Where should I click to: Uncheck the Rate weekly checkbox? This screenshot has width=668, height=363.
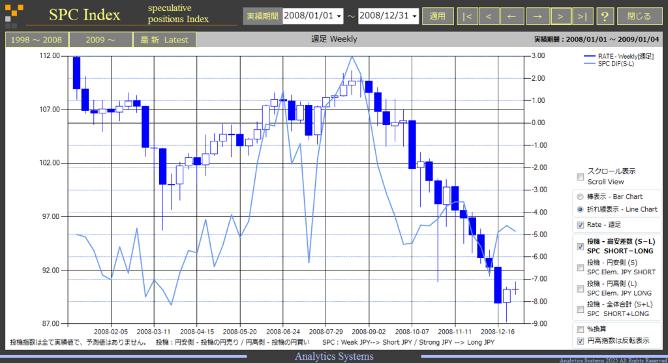coord(580,225)
